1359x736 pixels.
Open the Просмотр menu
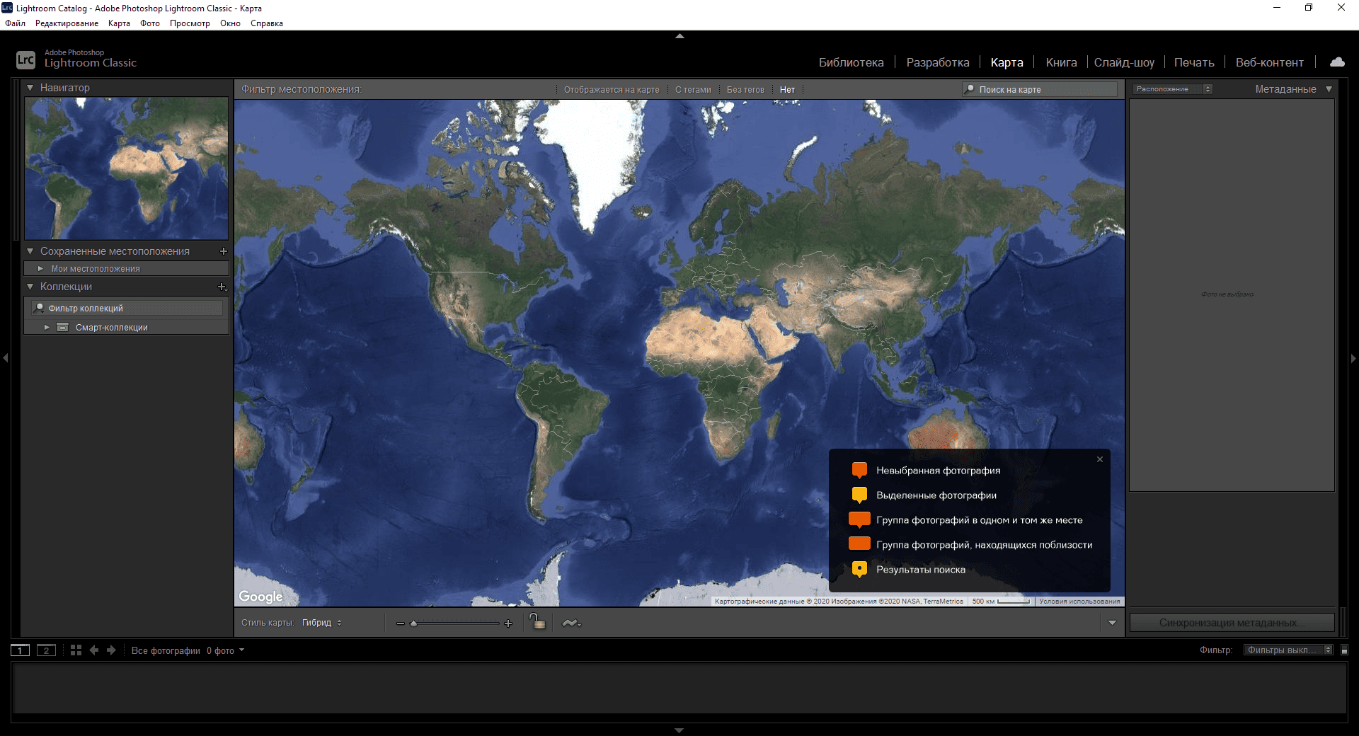[190, 23]
